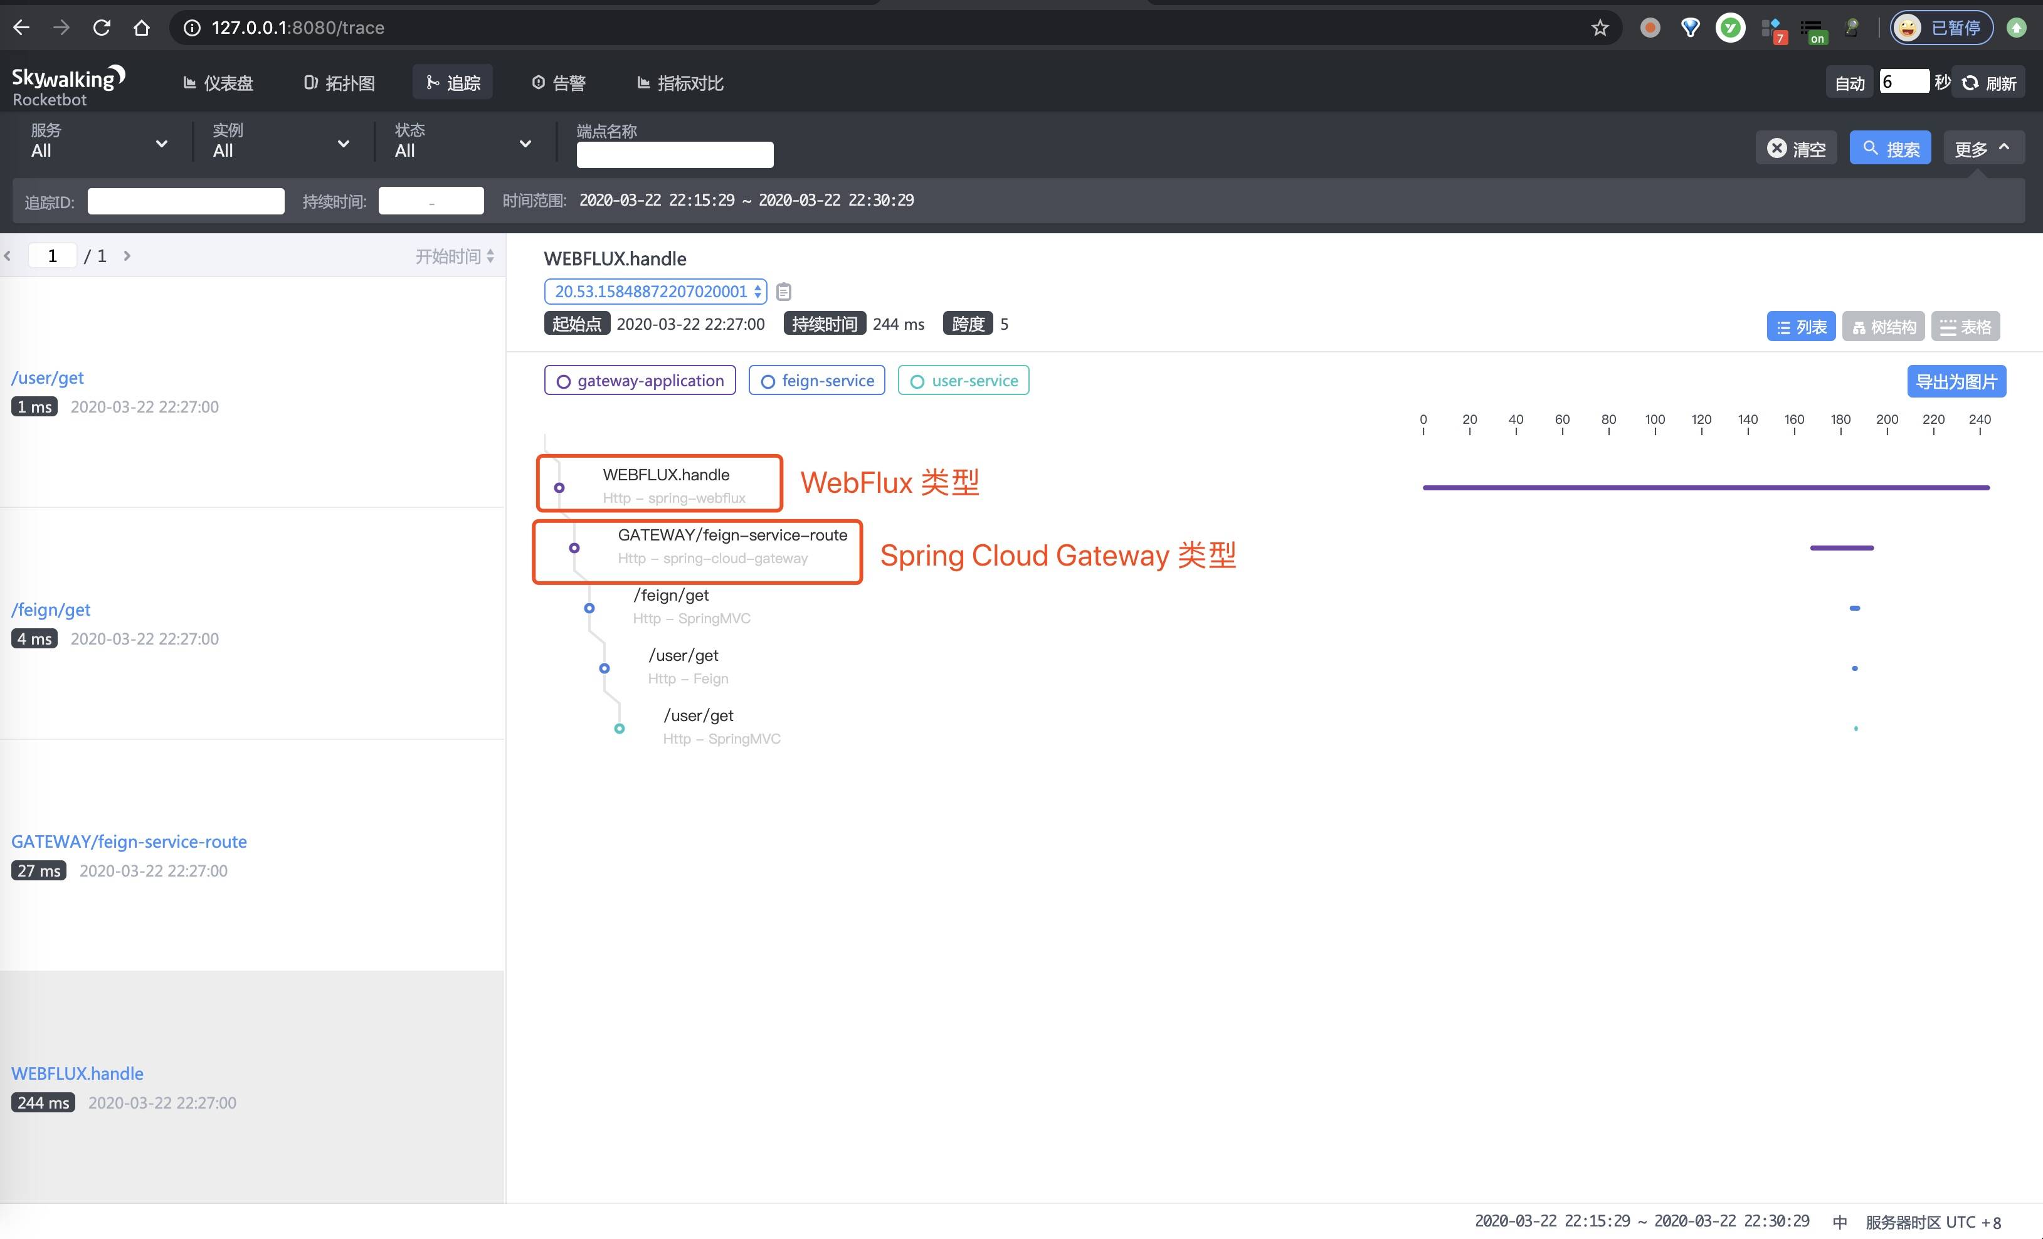Go to previous page of trace list

pyautogui.click(x=8, y=256)
